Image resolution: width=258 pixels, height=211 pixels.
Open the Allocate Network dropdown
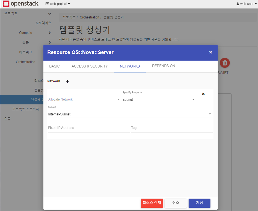tap(84, 99)
